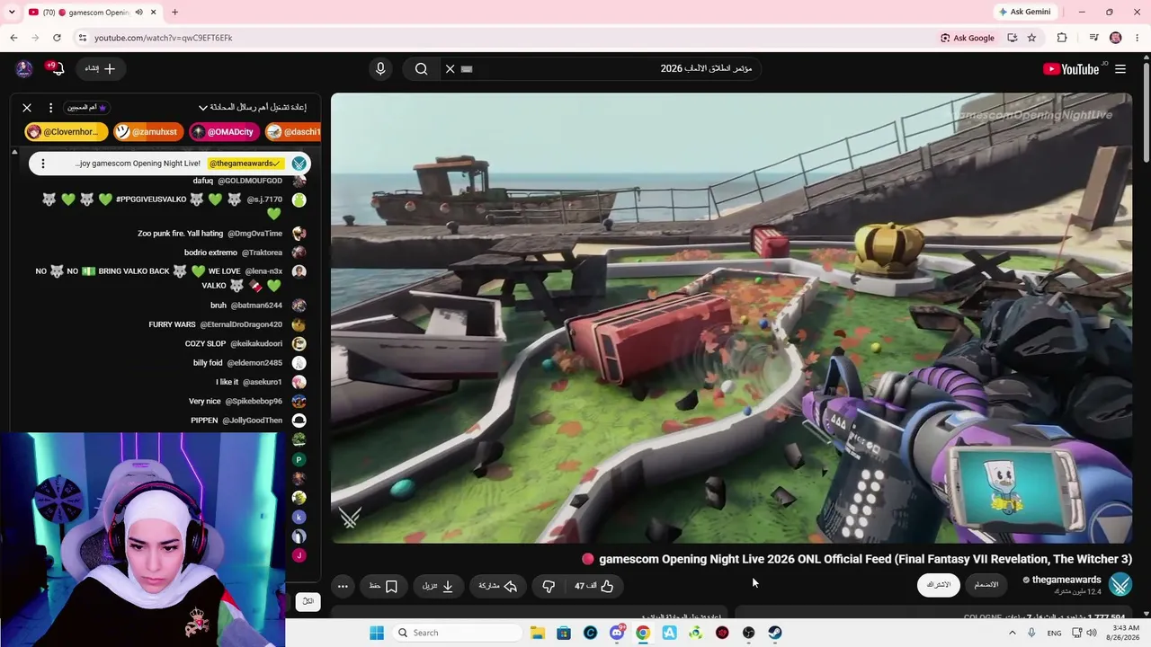This screenshot has width=1151, height=647.
Task: Click the @thegameawards pinned author badge
Action: pos(245,164)
